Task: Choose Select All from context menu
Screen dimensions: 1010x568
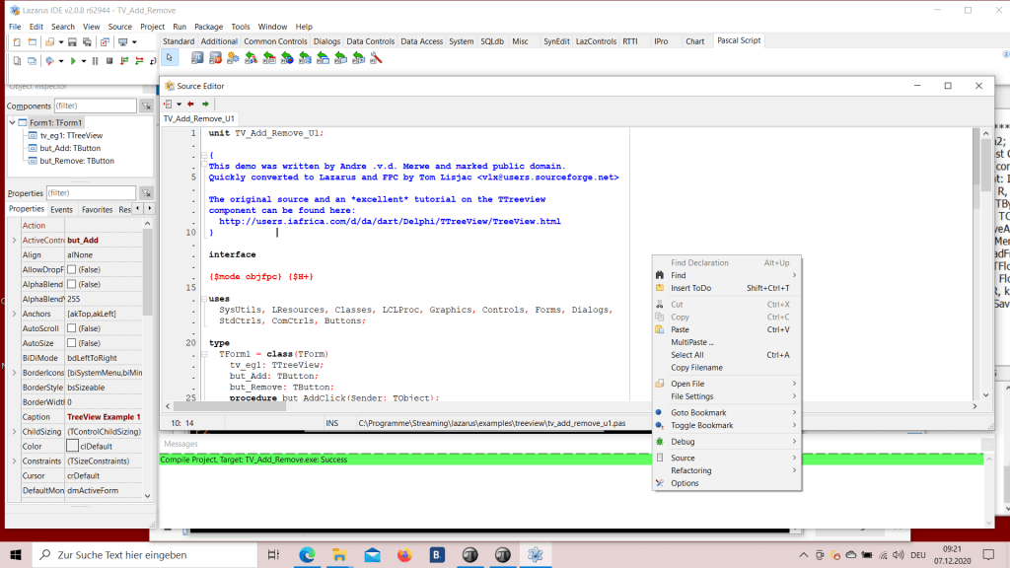Action: pyautogui.click(x=687, y=355)
